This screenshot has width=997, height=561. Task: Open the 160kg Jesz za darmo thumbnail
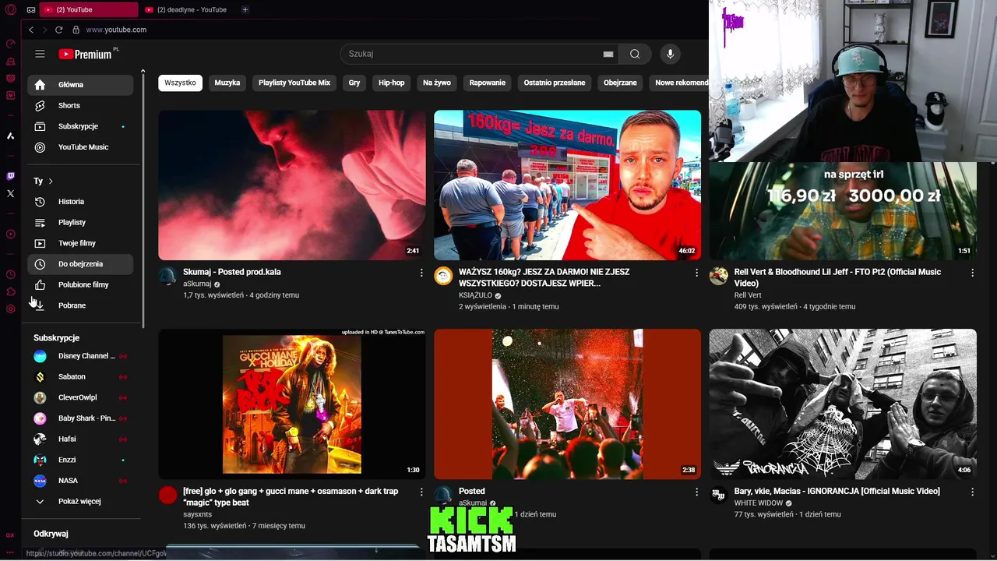coord(567,185)
